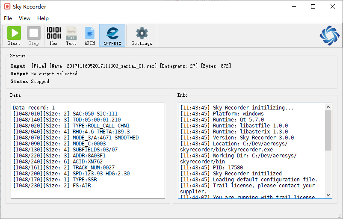Click the '[Datagrams: 27]' status text
This screenshot has width=343, height=219.
tap(179, 66)
